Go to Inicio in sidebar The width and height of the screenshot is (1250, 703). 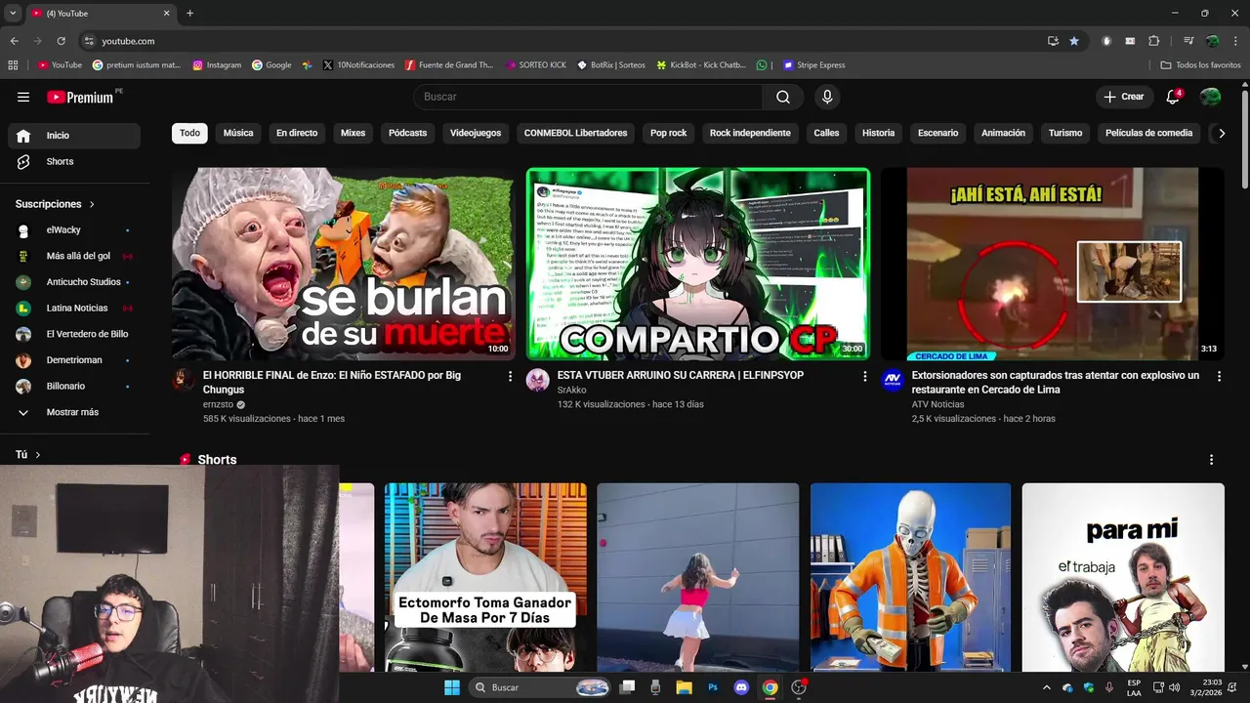[x=73, y=136]
